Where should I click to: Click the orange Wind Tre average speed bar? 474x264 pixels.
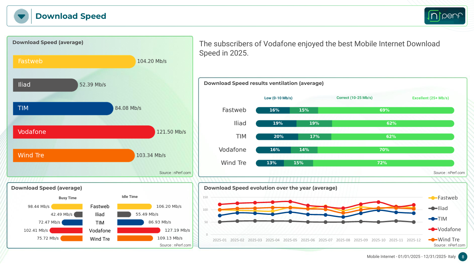coord(74,155)
